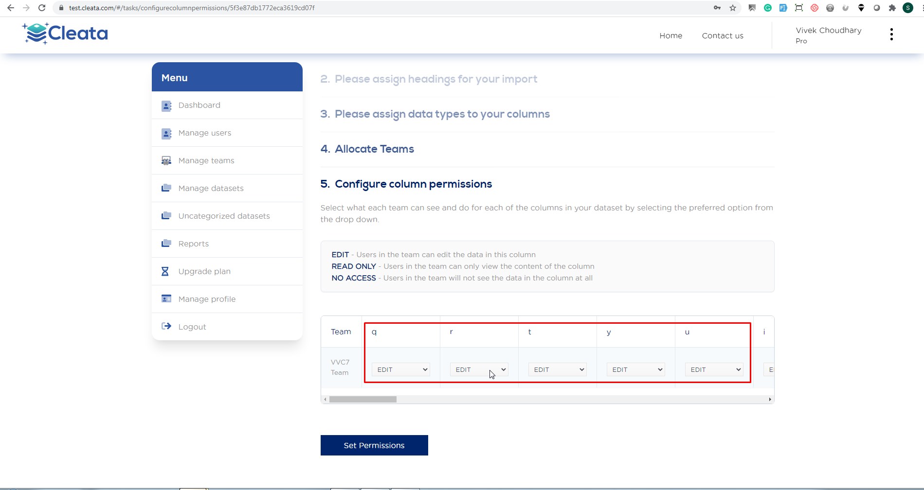Expand the permission dropdown for column t
Viewport: 924px width, 490px height.
click(557, 369)
